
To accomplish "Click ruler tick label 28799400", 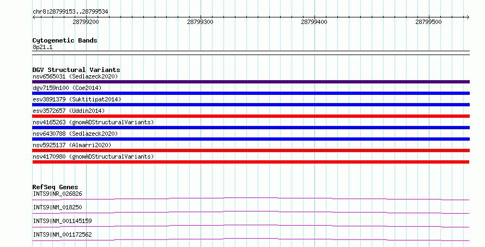I will coord(314,22).
